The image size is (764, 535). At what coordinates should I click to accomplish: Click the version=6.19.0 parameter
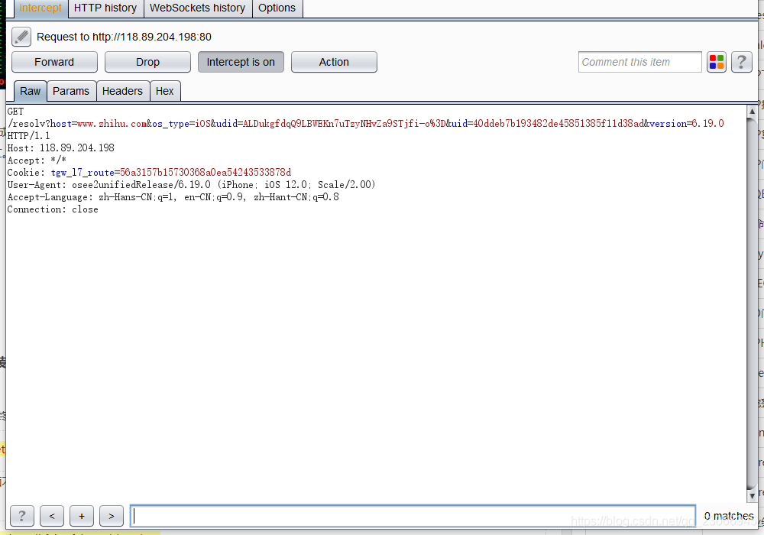pos(687,124)
